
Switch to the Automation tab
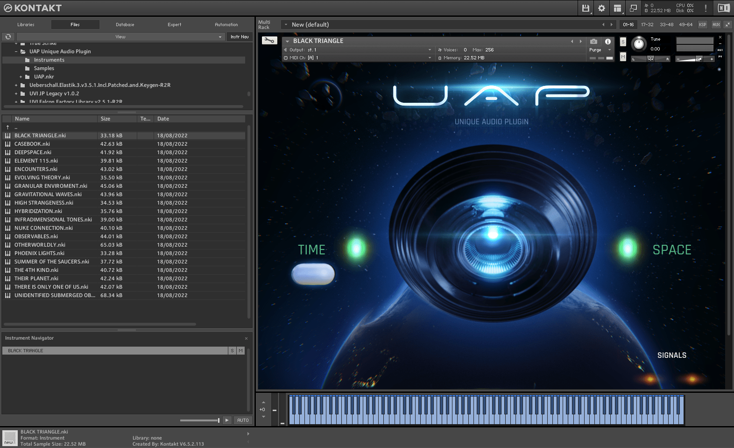(226, 24)
